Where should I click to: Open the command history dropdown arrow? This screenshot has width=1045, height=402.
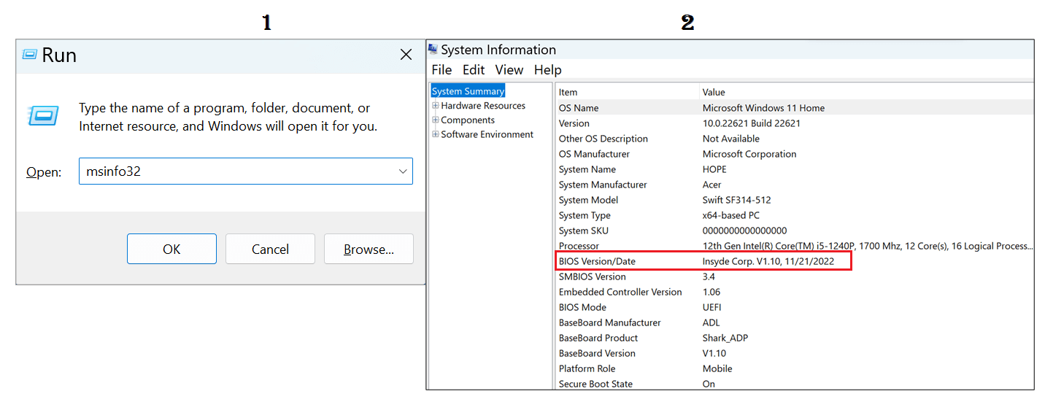click(x=402, y=171)
